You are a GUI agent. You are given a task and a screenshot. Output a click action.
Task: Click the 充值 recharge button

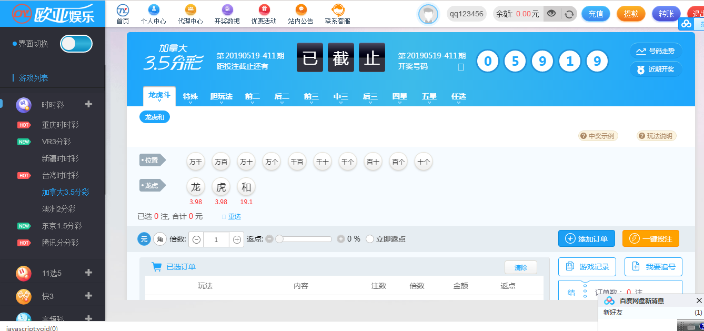[596, 14]
